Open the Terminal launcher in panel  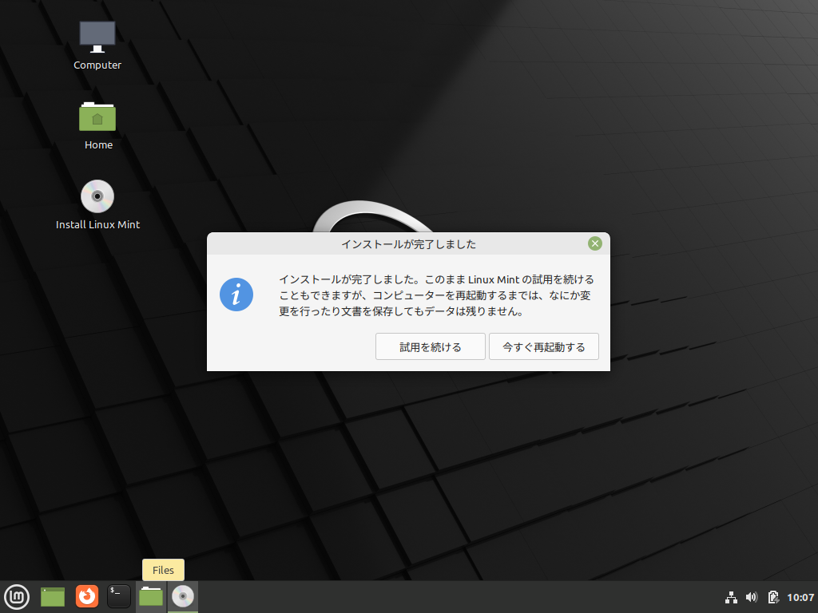pos(119,597)
